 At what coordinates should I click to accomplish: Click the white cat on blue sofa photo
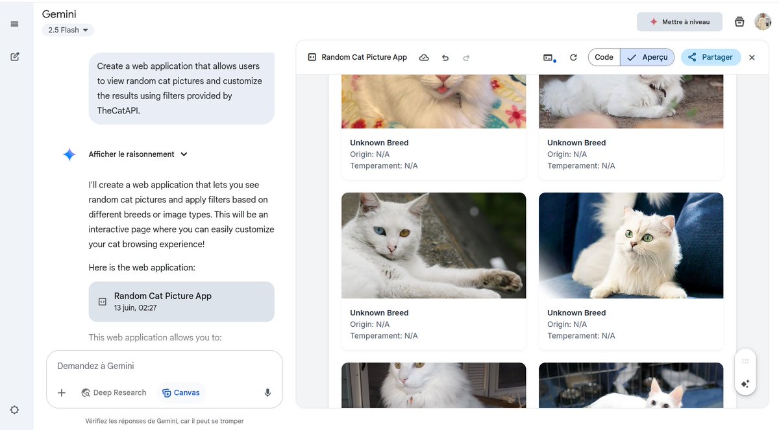click(631, 245)
